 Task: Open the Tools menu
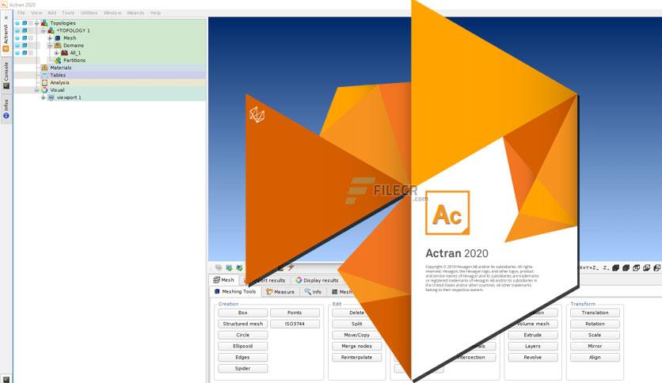[68, 13]
